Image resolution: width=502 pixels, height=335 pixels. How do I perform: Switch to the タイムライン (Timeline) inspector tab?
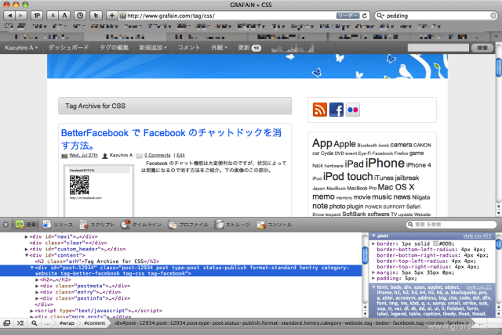pos(141,225)
